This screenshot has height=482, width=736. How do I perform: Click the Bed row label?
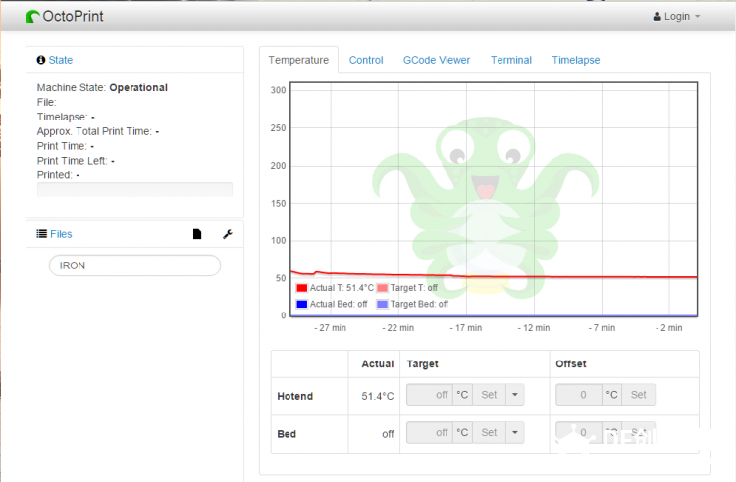287,434
